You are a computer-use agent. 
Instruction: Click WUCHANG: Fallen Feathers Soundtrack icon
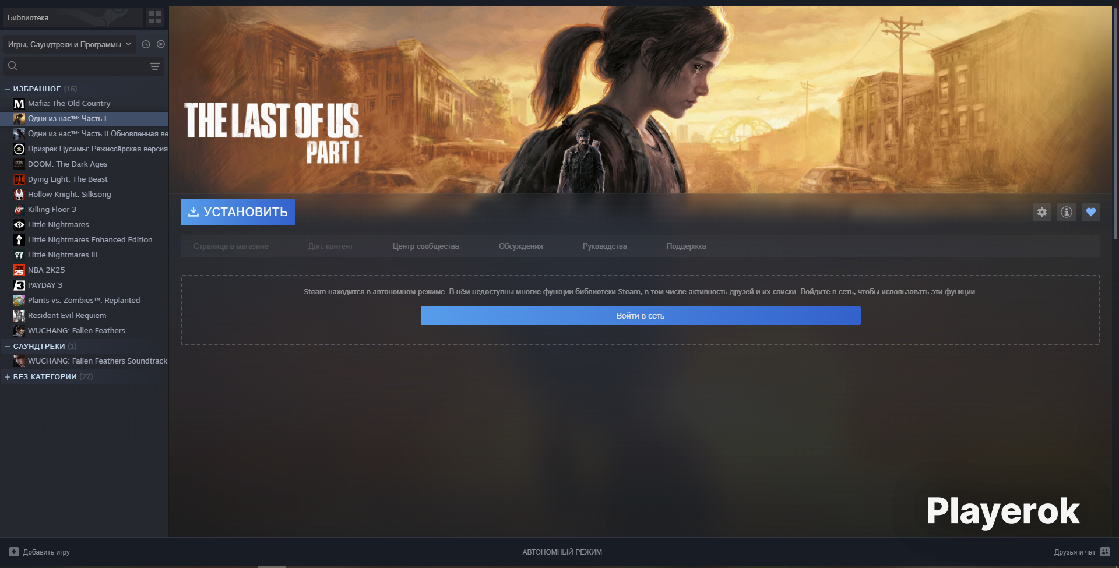click(x=19, y=361)
